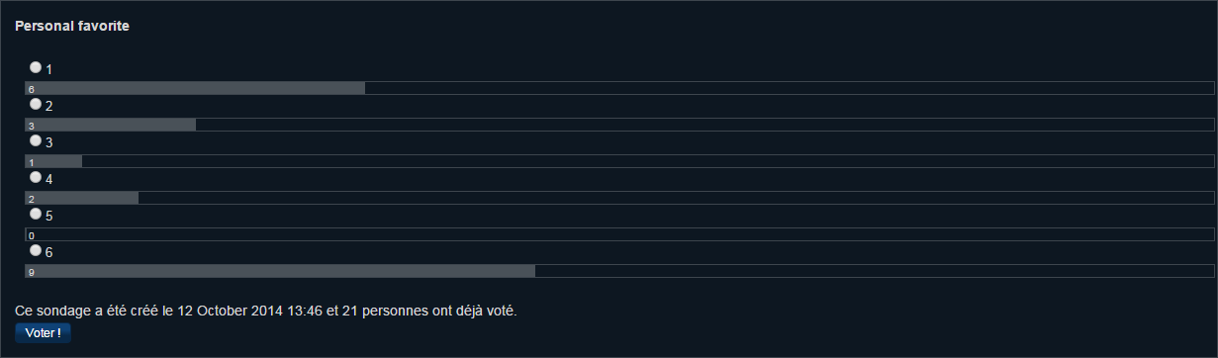Screen dimensions: 1218x358
Task: Click the longest result bar showing 9 votes
Action: coord(280,271)
